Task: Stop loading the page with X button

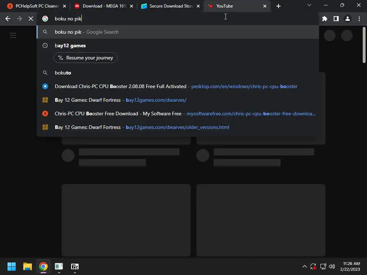Action: click(x=31, y=19)
